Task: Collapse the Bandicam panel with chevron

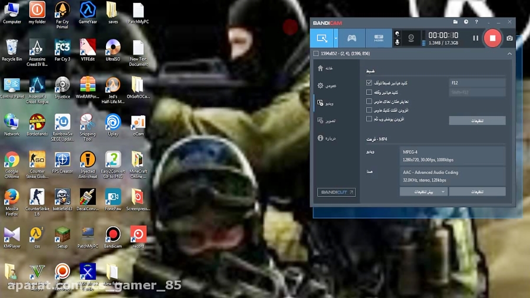Action: 509,54
